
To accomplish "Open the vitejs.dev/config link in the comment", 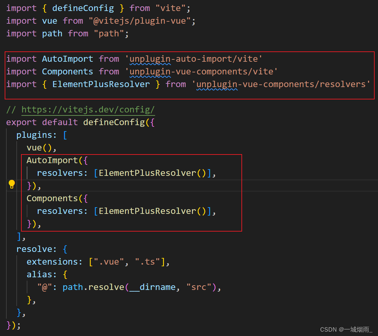I will tap(88, 110).
